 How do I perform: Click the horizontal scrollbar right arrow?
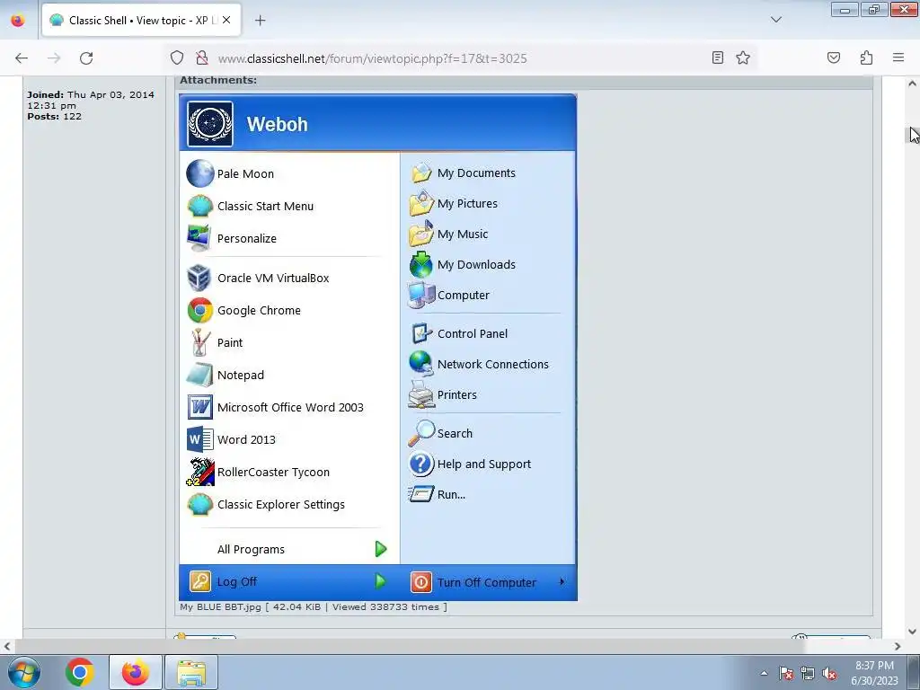[x=898, y=646]
